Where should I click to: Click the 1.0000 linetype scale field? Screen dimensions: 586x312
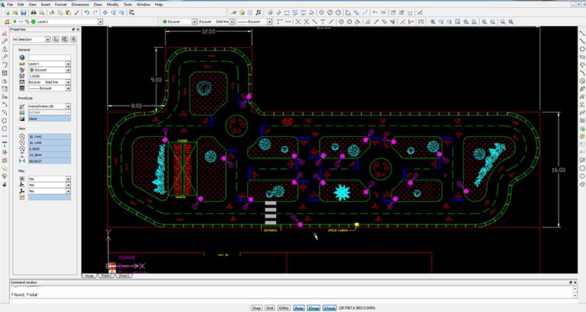50,76
